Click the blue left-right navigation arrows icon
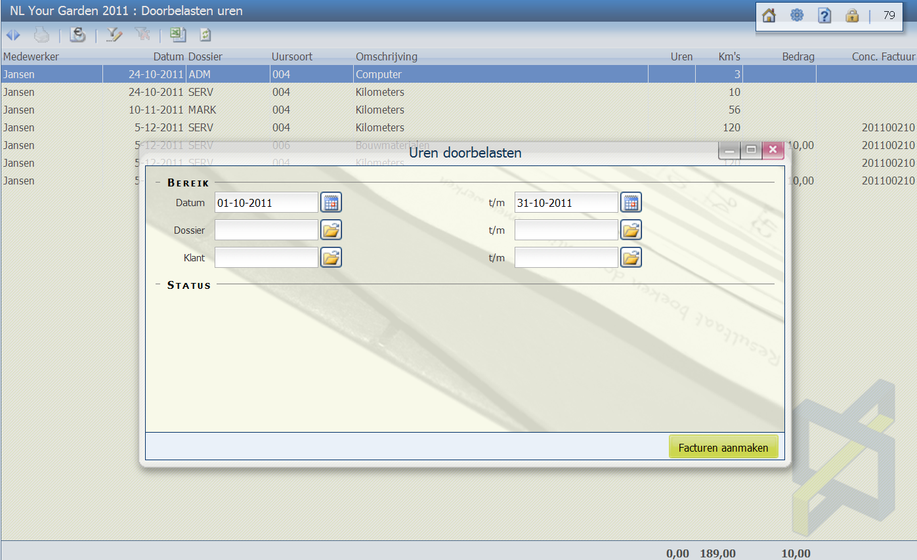The image size is (917, 560). coord(13,35)
